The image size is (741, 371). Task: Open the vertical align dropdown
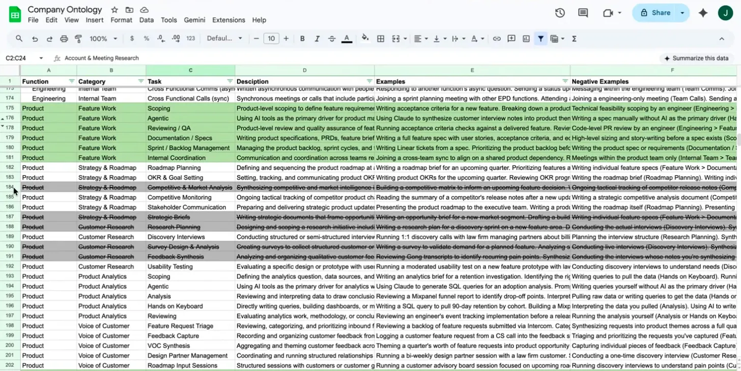(439, 39)
